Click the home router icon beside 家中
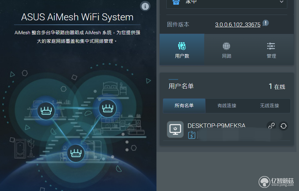Screen dimensions: 299x191 (x=176, y=2)
